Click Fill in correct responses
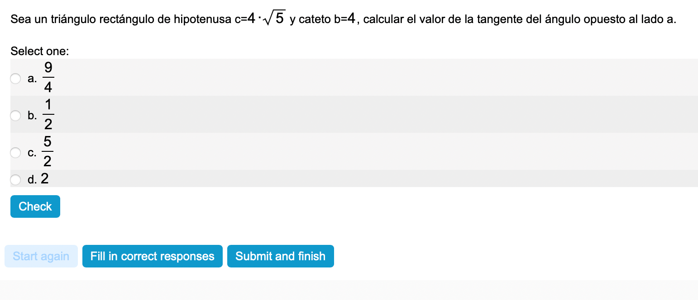 pos(152,256)
